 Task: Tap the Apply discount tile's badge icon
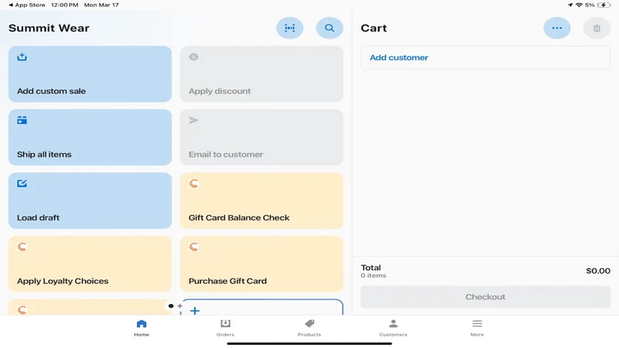(193, 56)
